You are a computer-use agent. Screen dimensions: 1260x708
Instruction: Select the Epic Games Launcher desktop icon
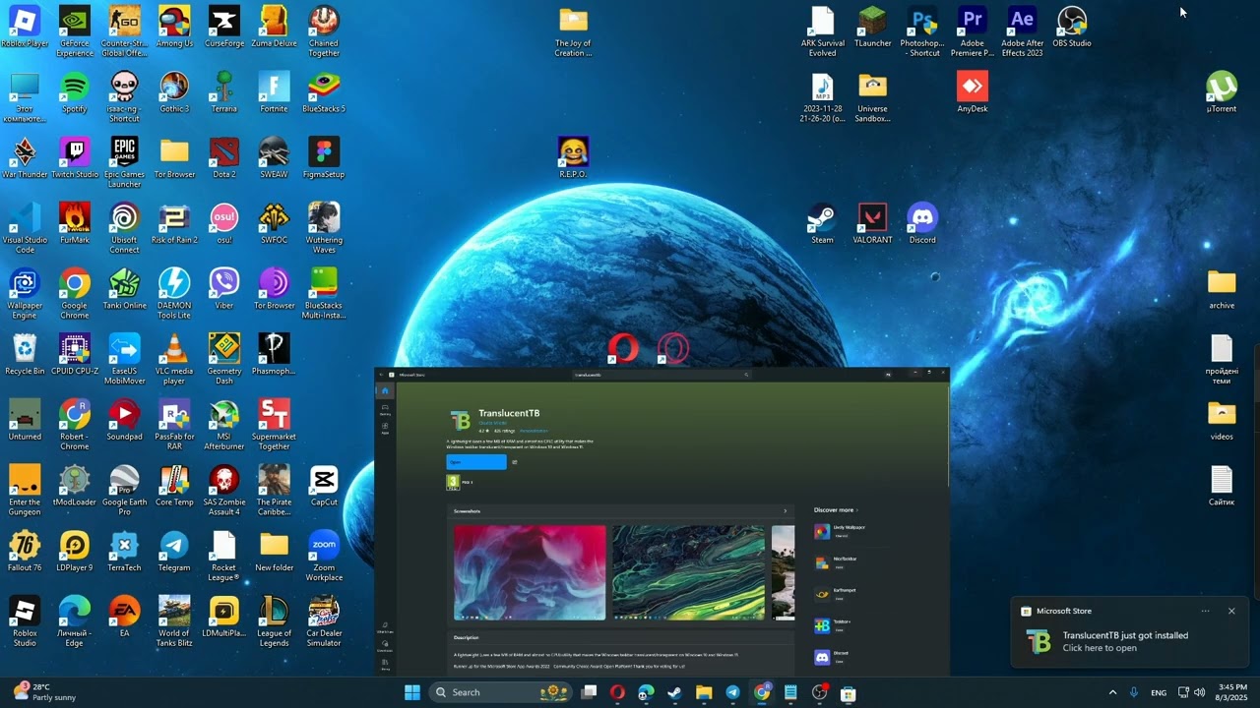click(x=124, y=162)
